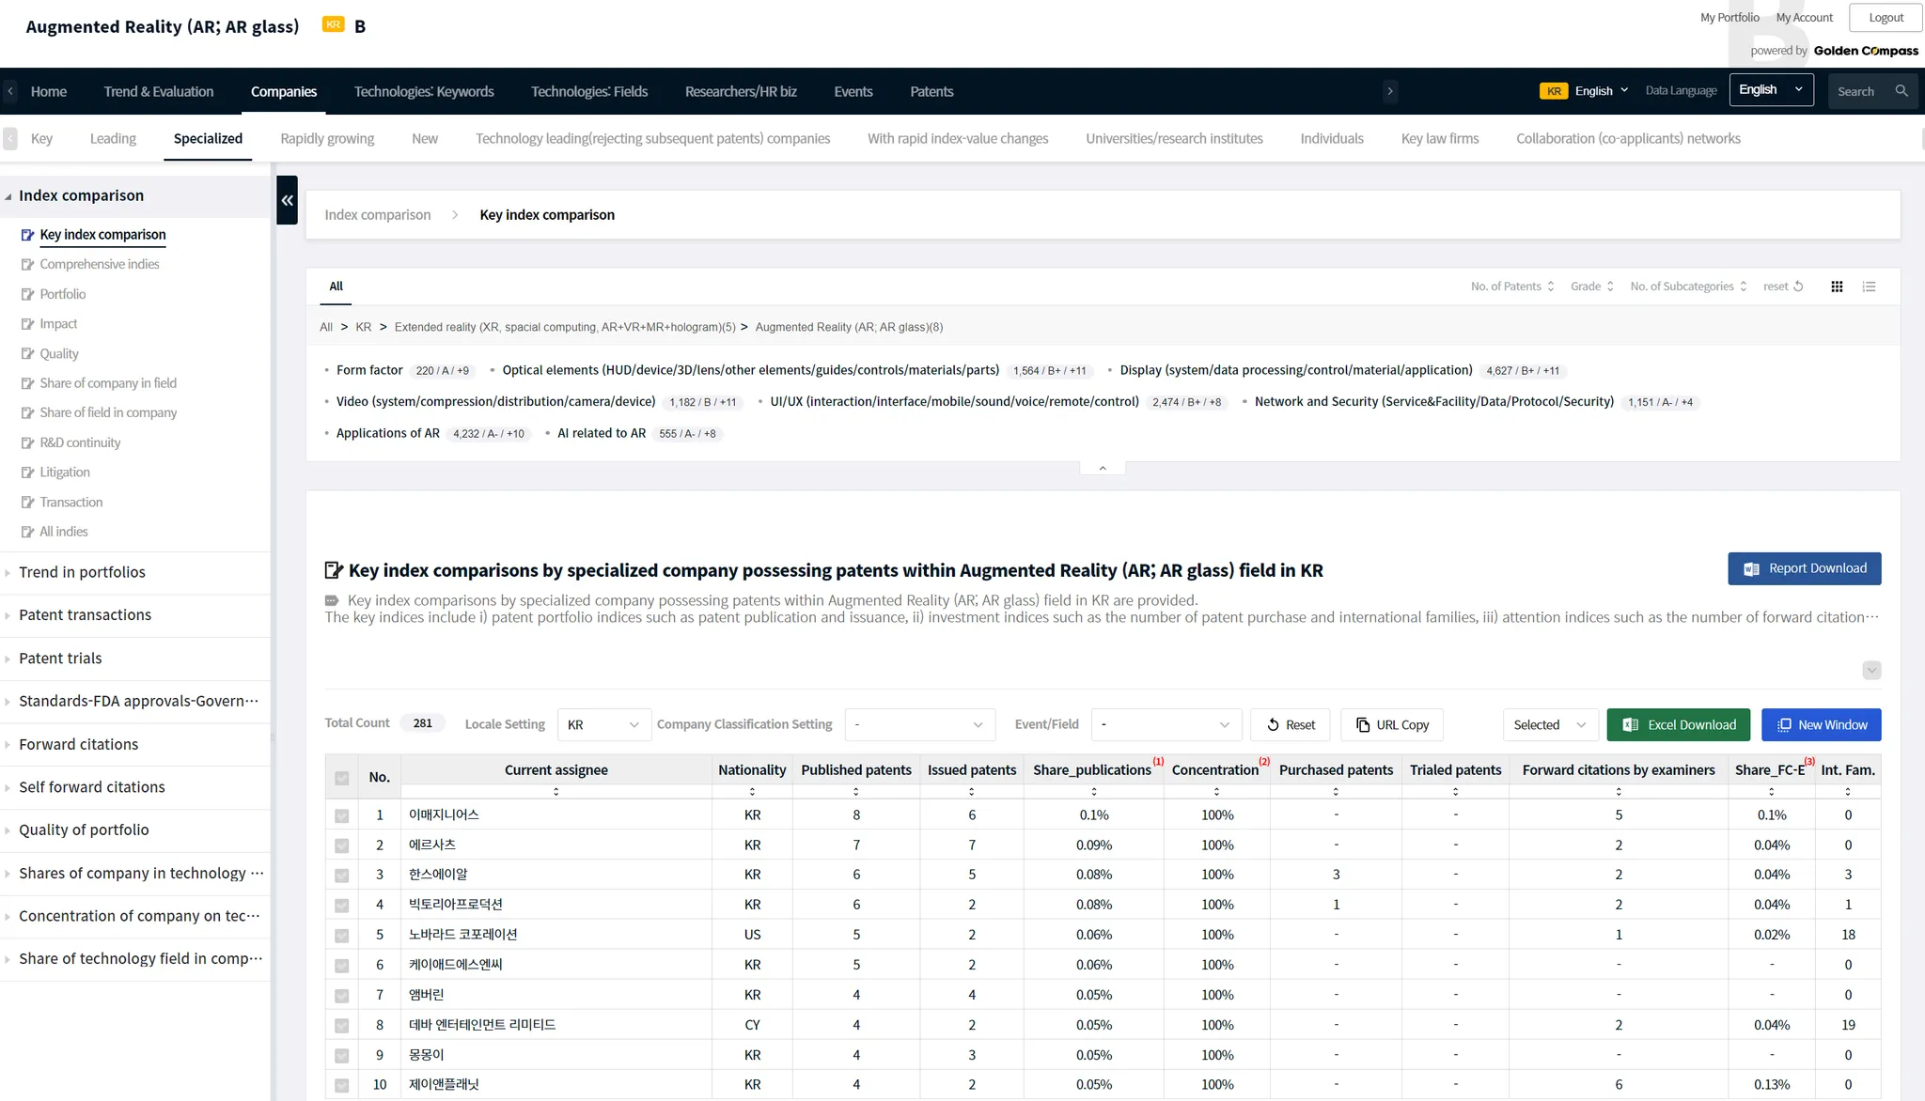Viewport: 1925px width, 1101px height.
Task: Switch to list view icon
Action: click(x=1869, y=287)
